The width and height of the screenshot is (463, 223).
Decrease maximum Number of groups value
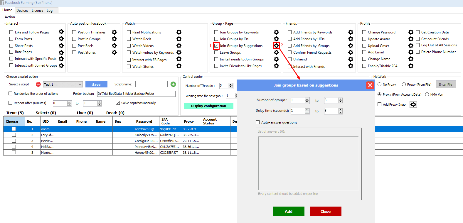point(341,102)
